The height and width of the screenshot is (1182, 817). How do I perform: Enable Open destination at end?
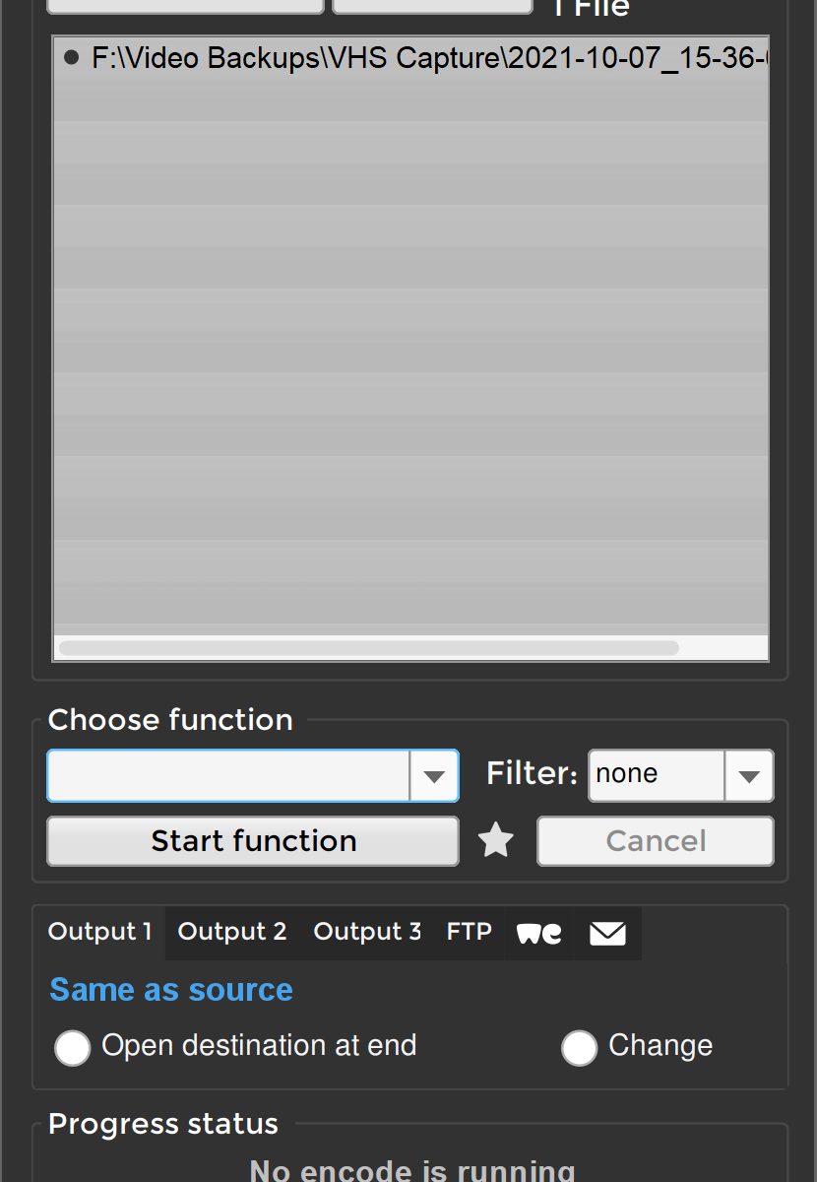[73, 1048]
